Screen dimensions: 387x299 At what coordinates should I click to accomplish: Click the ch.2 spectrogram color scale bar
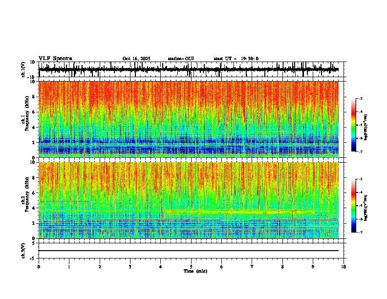click(x=354, y=206)
